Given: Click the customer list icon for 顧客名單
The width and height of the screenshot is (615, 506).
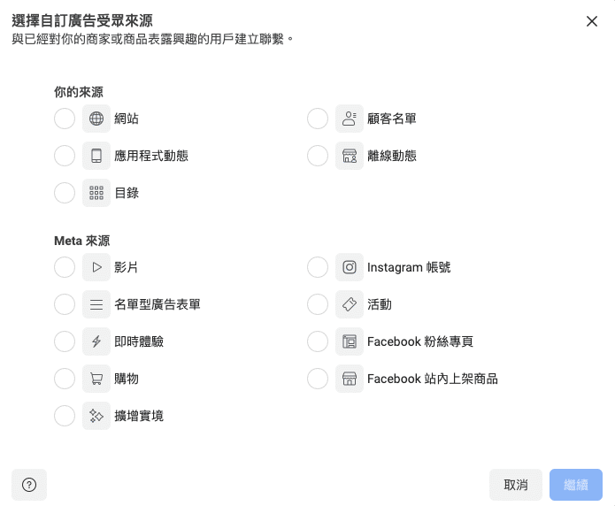Looking at the screenshot, I should pyautogui.click(x=350, y=119).
